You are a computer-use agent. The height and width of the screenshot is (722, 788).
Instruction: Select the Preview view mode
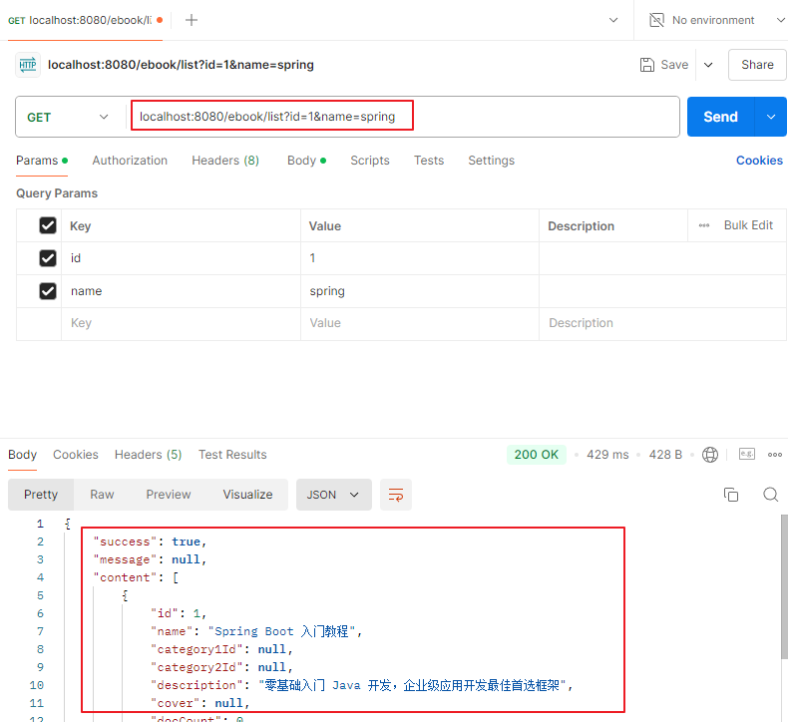point(169,495)
